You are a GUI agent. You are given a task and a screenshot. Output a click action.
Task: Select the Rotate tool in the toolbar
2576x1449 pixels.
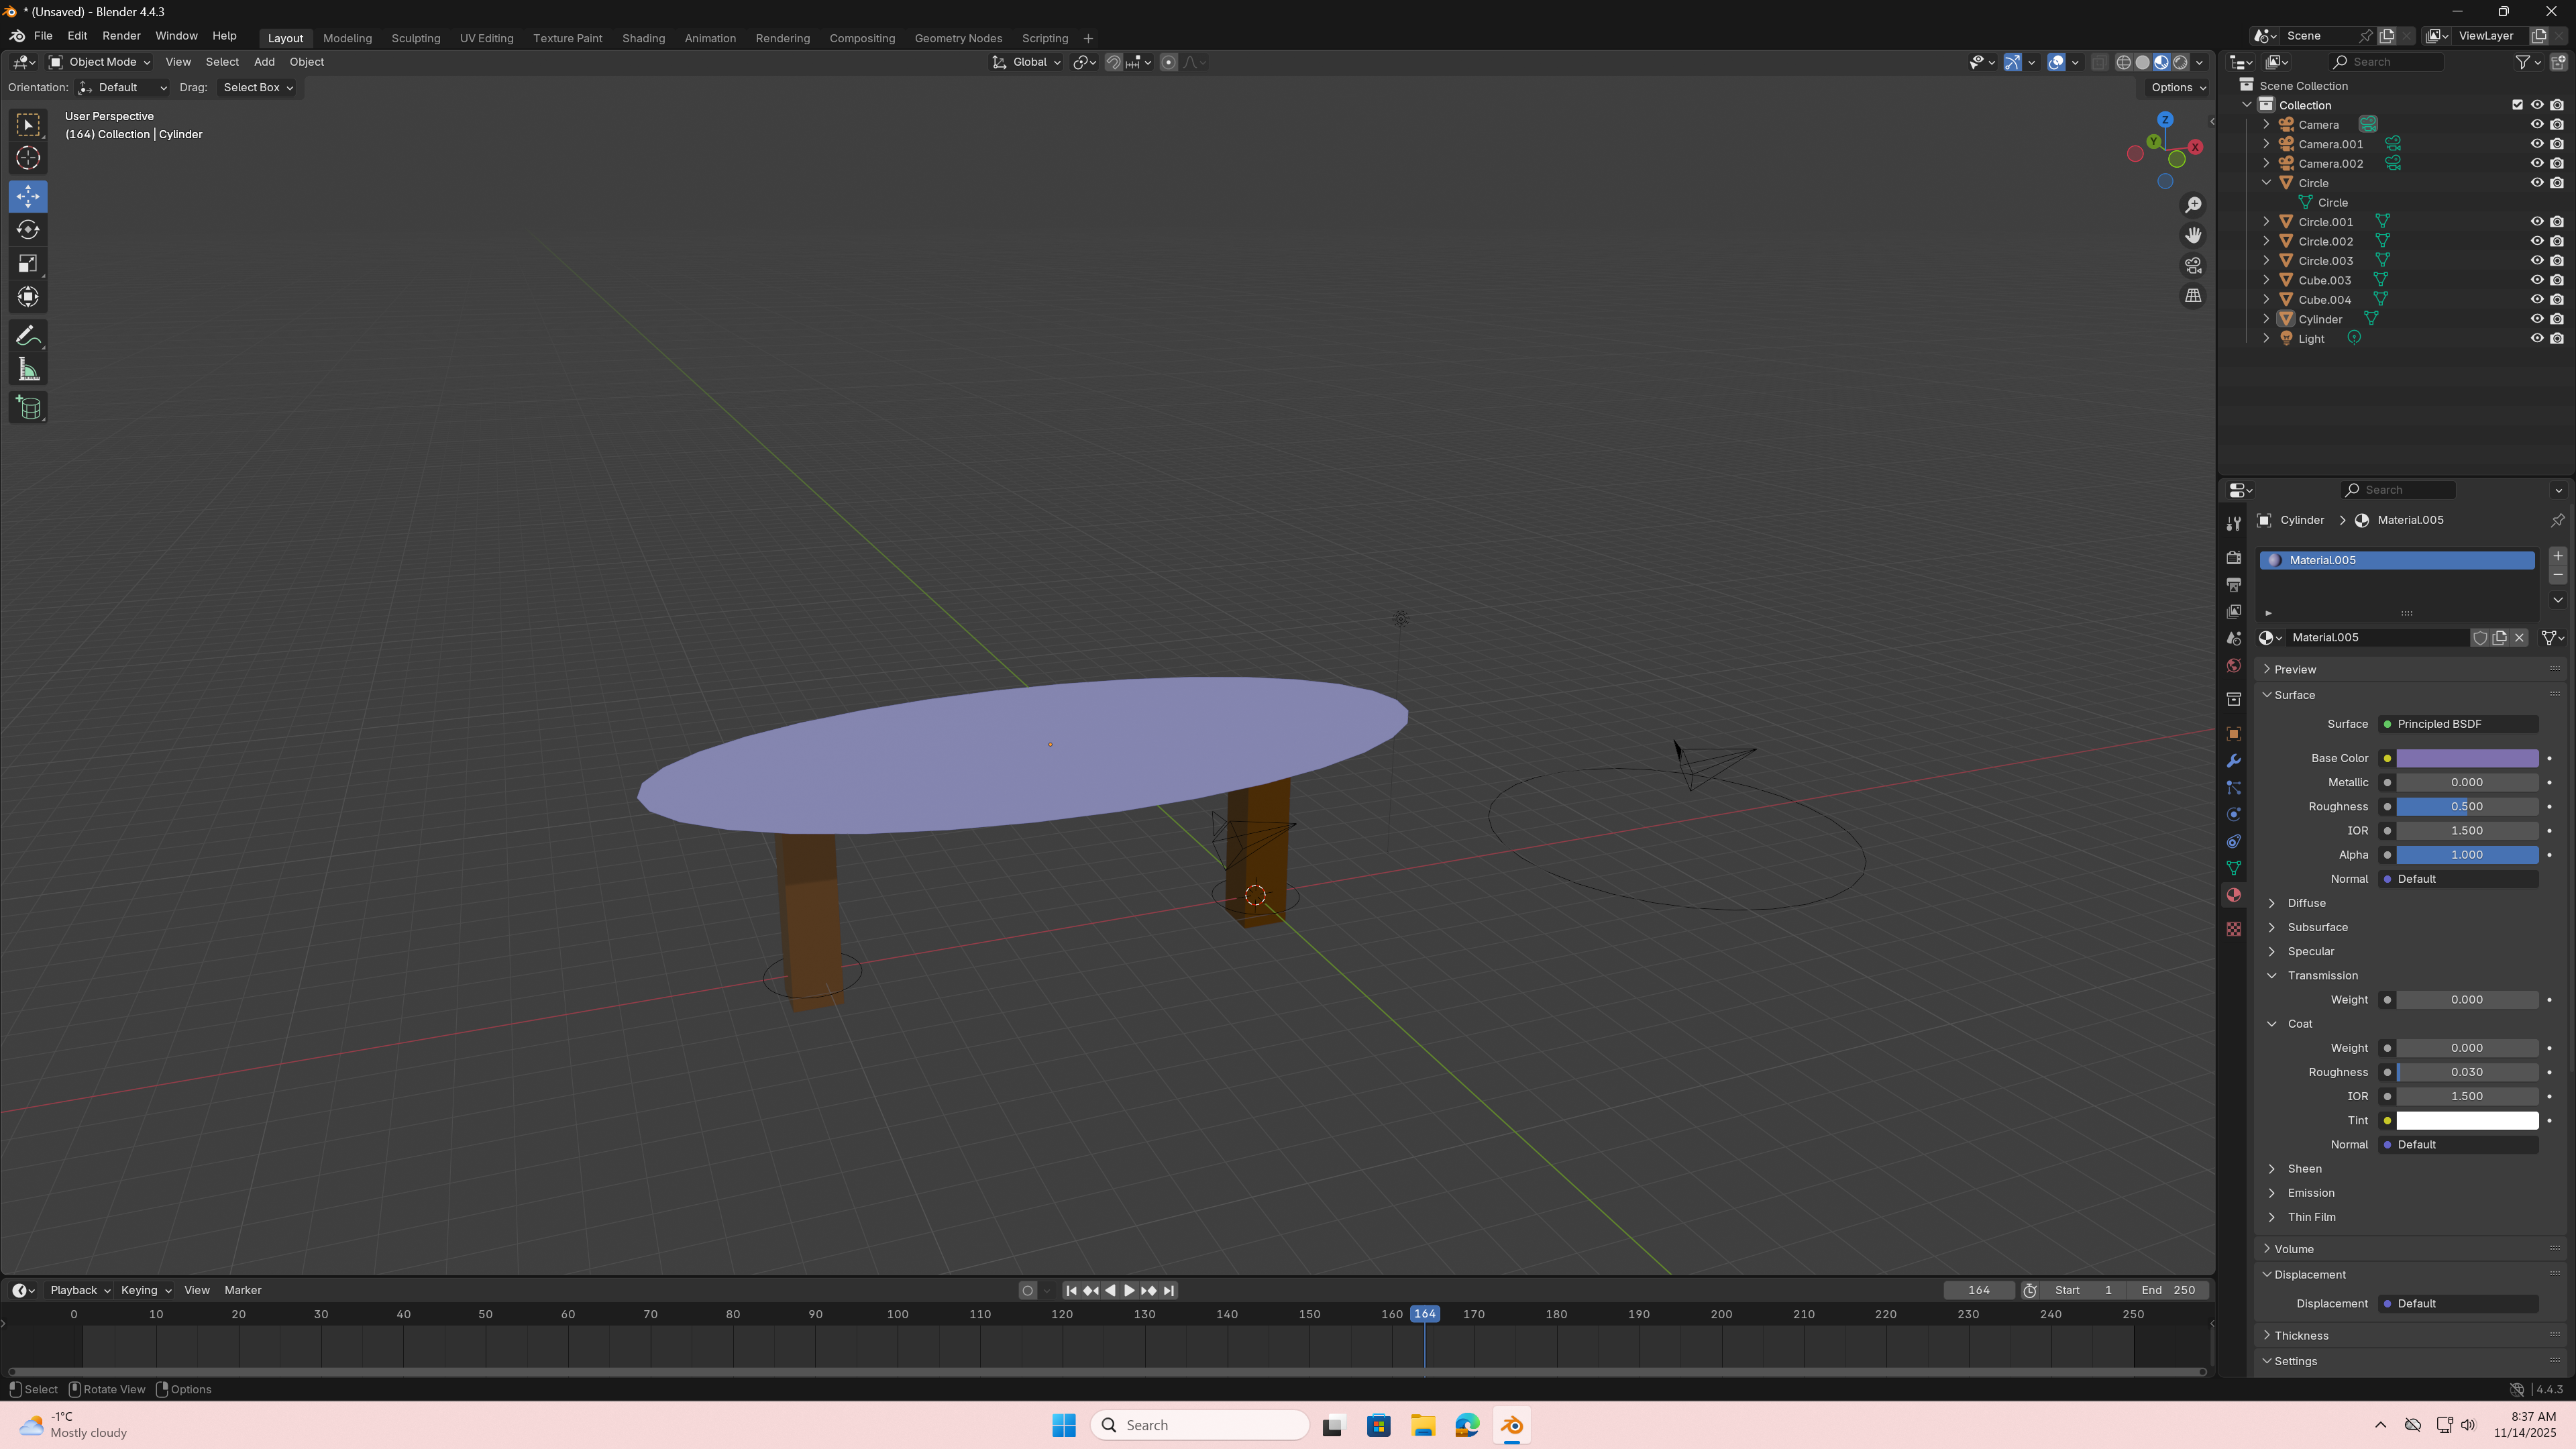28,230
